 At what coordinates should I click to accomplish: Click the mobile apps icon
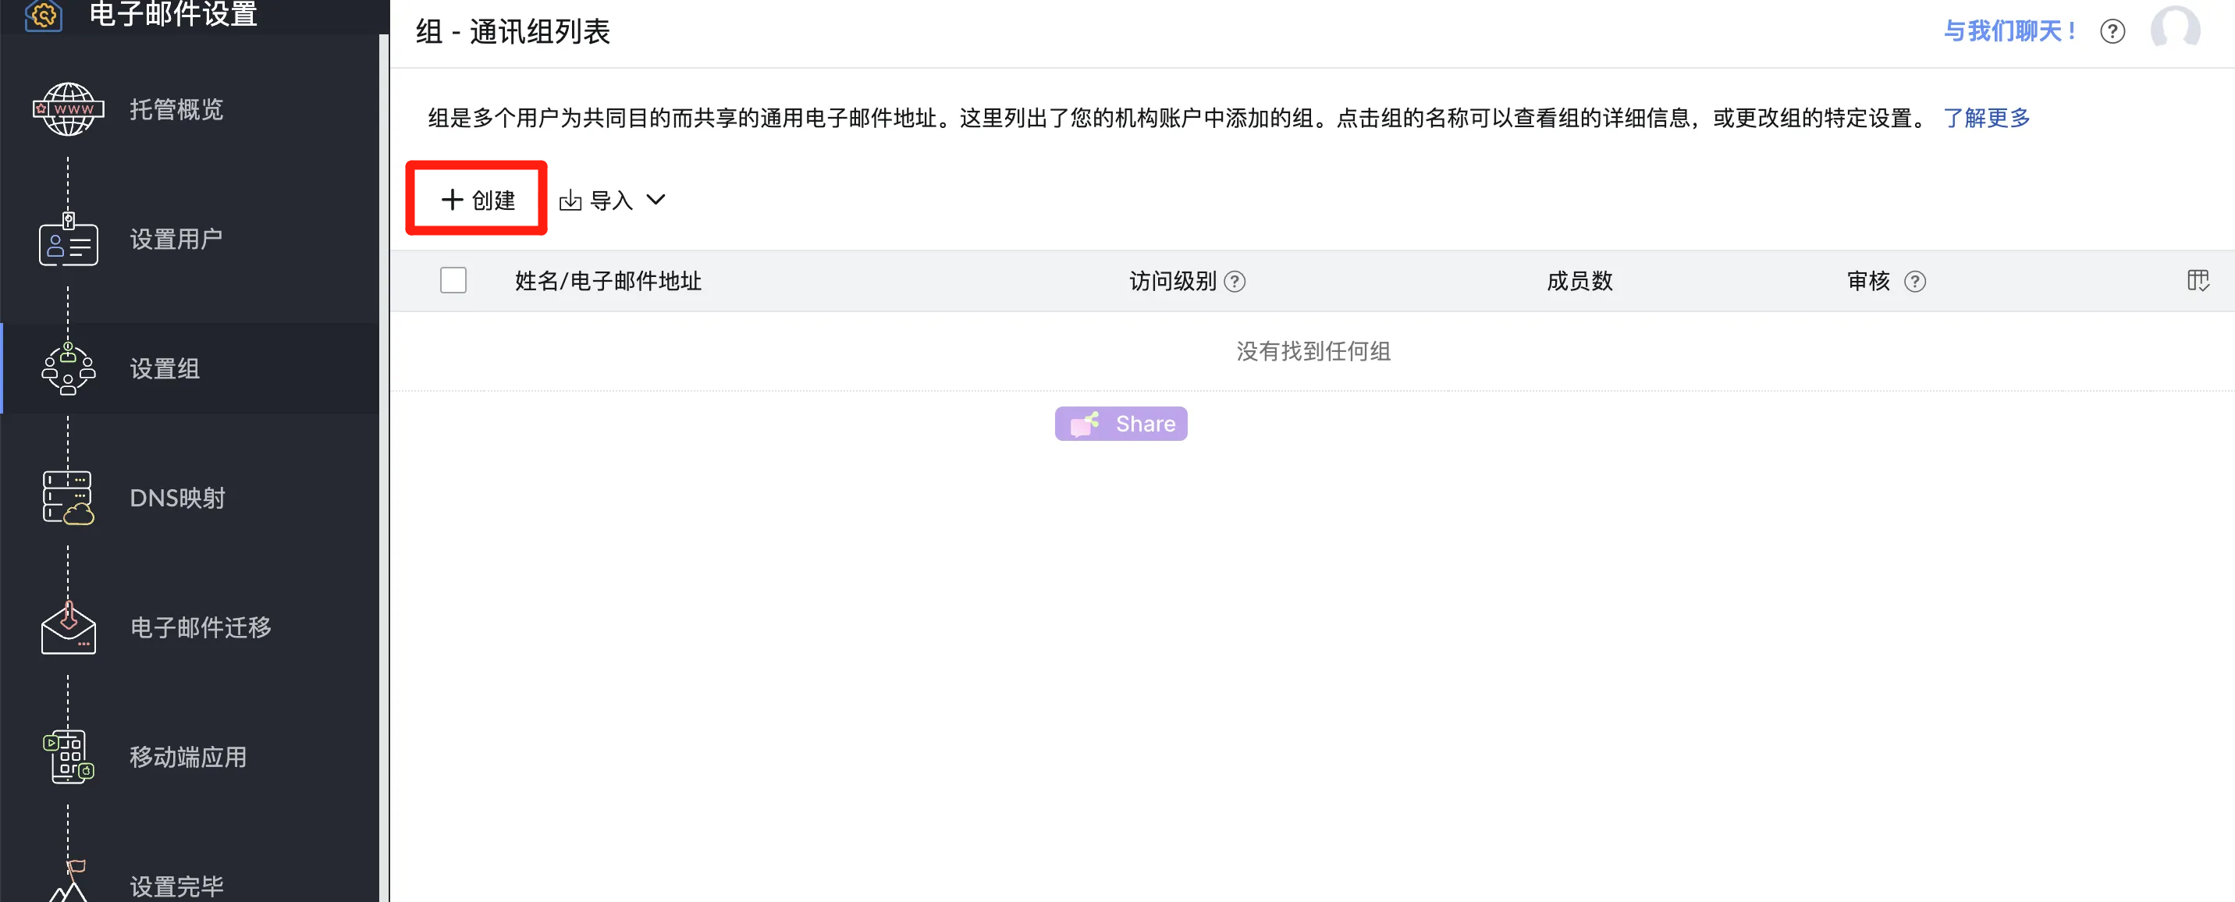pos(69,757)
